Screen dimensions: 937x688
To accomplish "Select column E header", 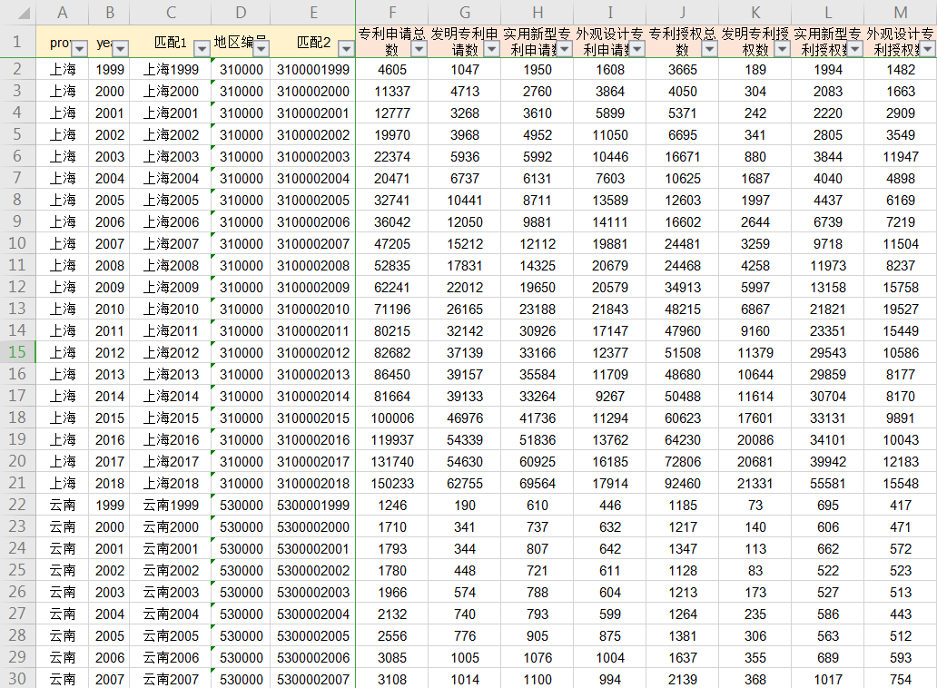I will (x=313, y=12).
